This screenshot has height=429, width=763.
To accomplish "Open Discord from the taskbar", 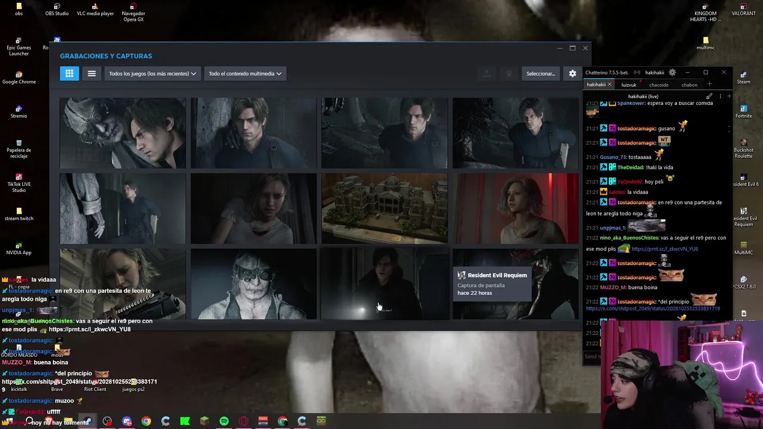I will coord(126,421).
